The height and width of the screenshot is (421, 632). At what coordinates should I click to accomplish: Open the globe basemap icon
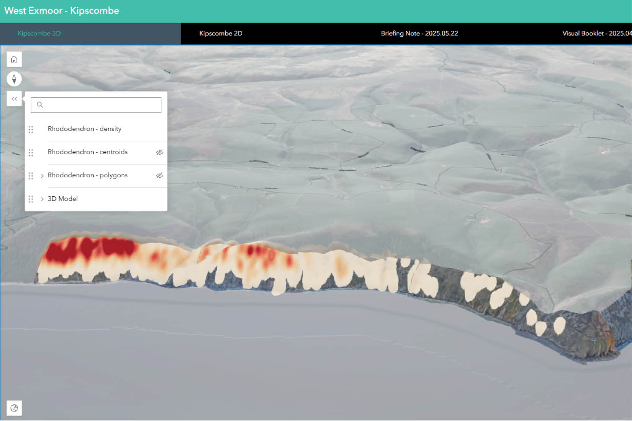click(x=14, y=408)
